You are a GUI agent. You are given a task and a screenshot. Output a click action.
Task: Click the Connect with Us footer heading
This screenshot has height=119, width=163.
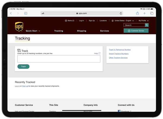pos(126,105)
